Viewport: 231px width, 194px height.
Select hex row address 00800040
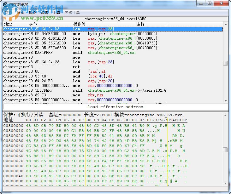click(x=13, y=146)
